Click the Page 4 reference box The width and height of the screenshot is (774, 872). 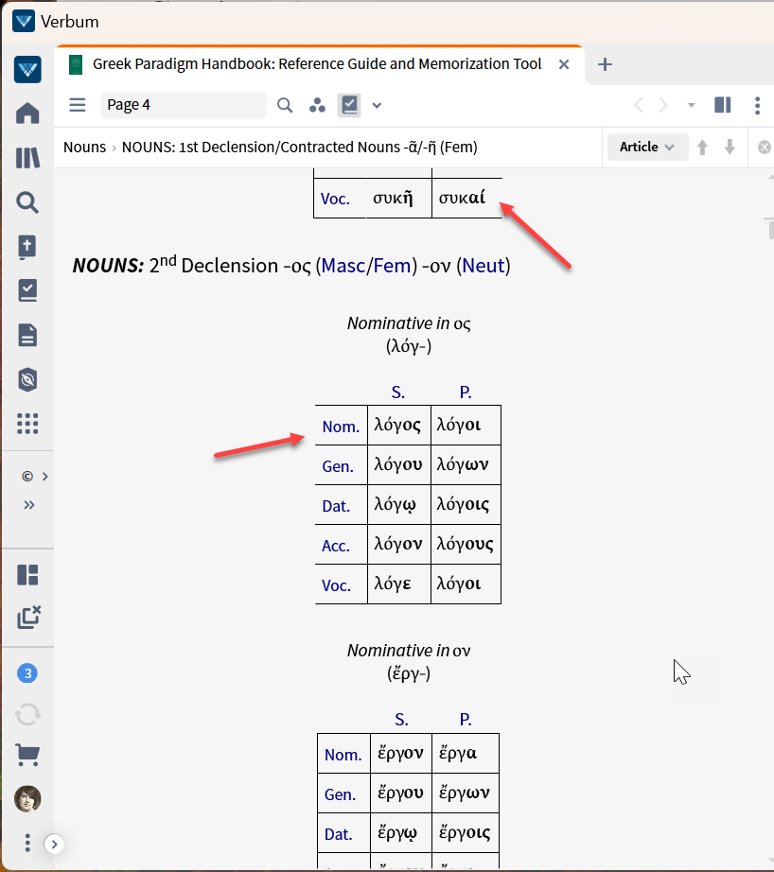click(183, 105)
